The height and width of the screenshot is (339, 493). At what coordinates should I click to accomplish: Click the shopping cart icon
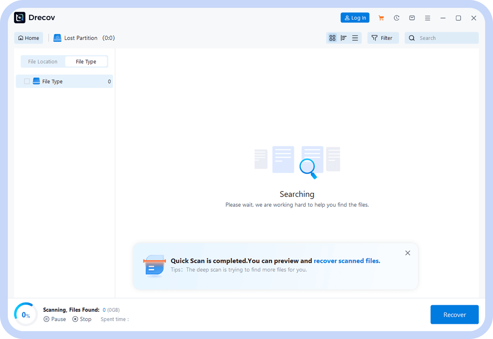point(381,18)
